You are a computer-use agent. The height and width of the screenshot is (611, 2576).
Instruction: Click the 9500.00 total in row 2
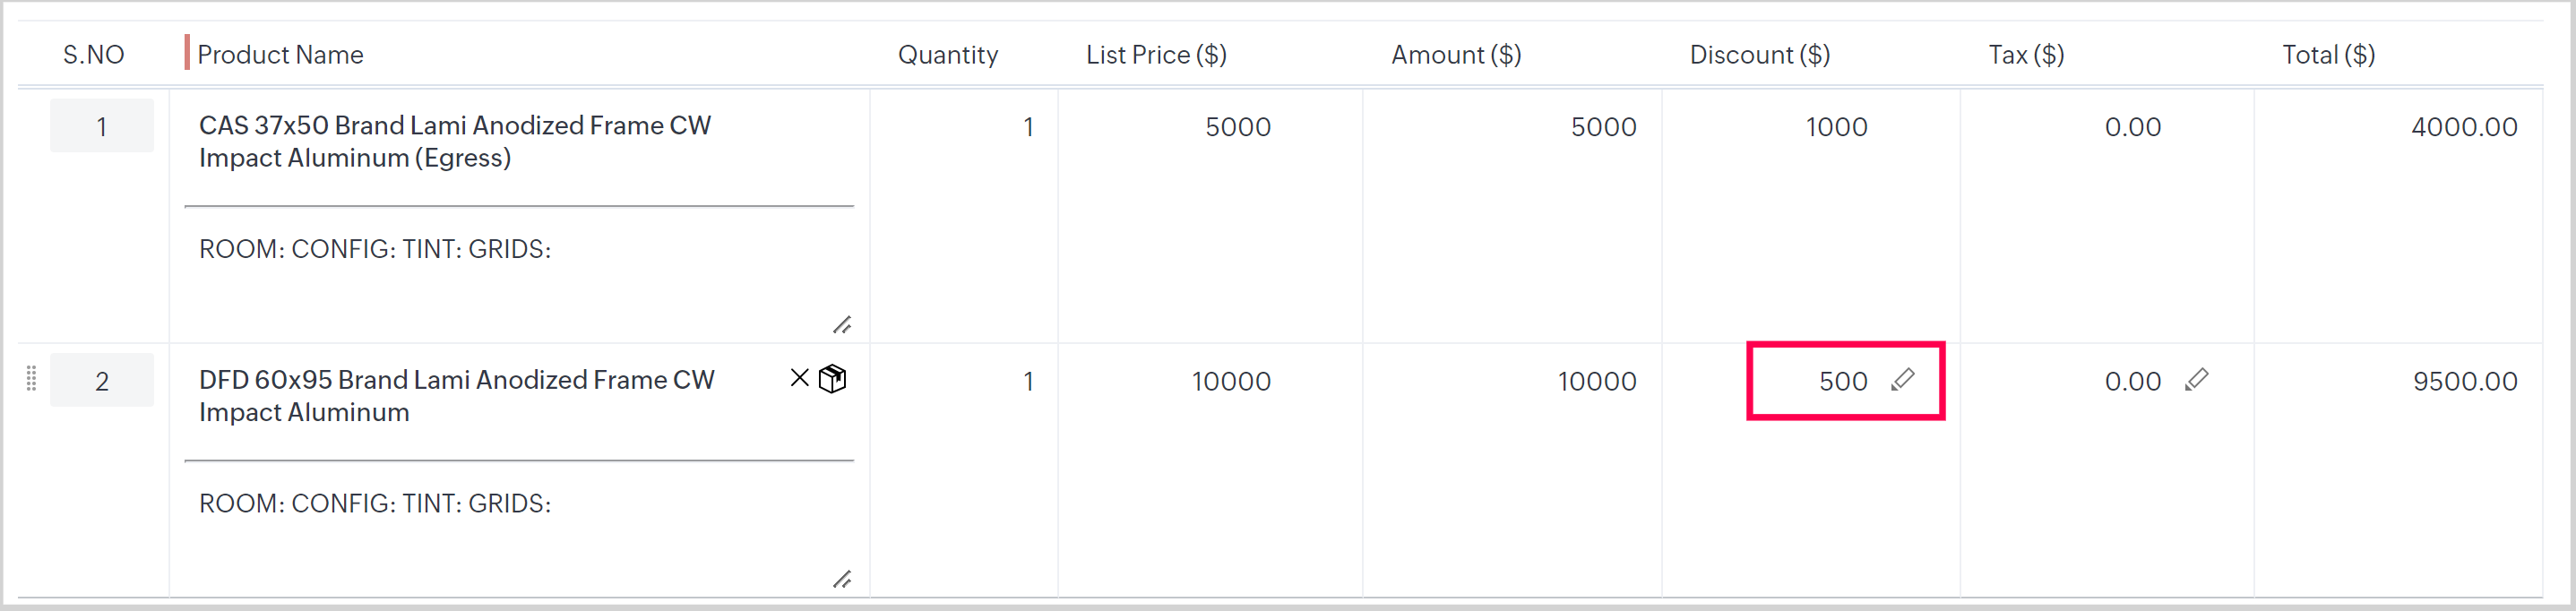2464,381
